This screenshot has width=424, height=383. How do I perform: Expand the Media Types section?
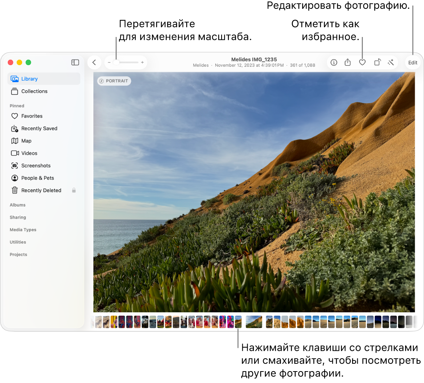click(x=23, y=230)
